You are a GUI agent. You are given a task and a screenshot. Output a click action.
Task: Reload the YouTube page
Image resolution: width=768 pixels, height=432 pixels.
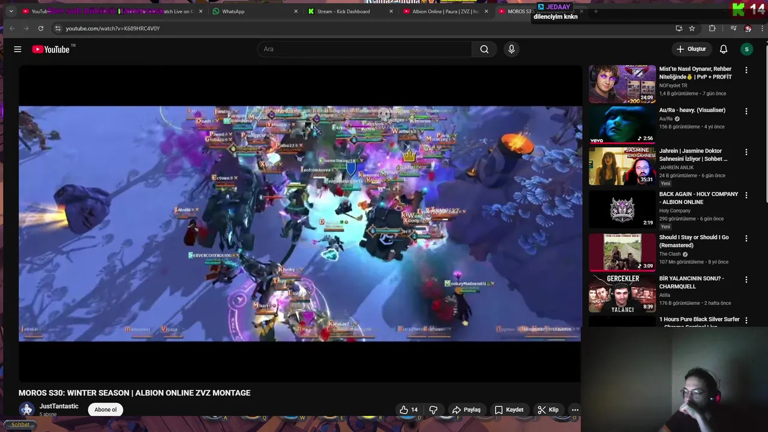tap(41, 28)
